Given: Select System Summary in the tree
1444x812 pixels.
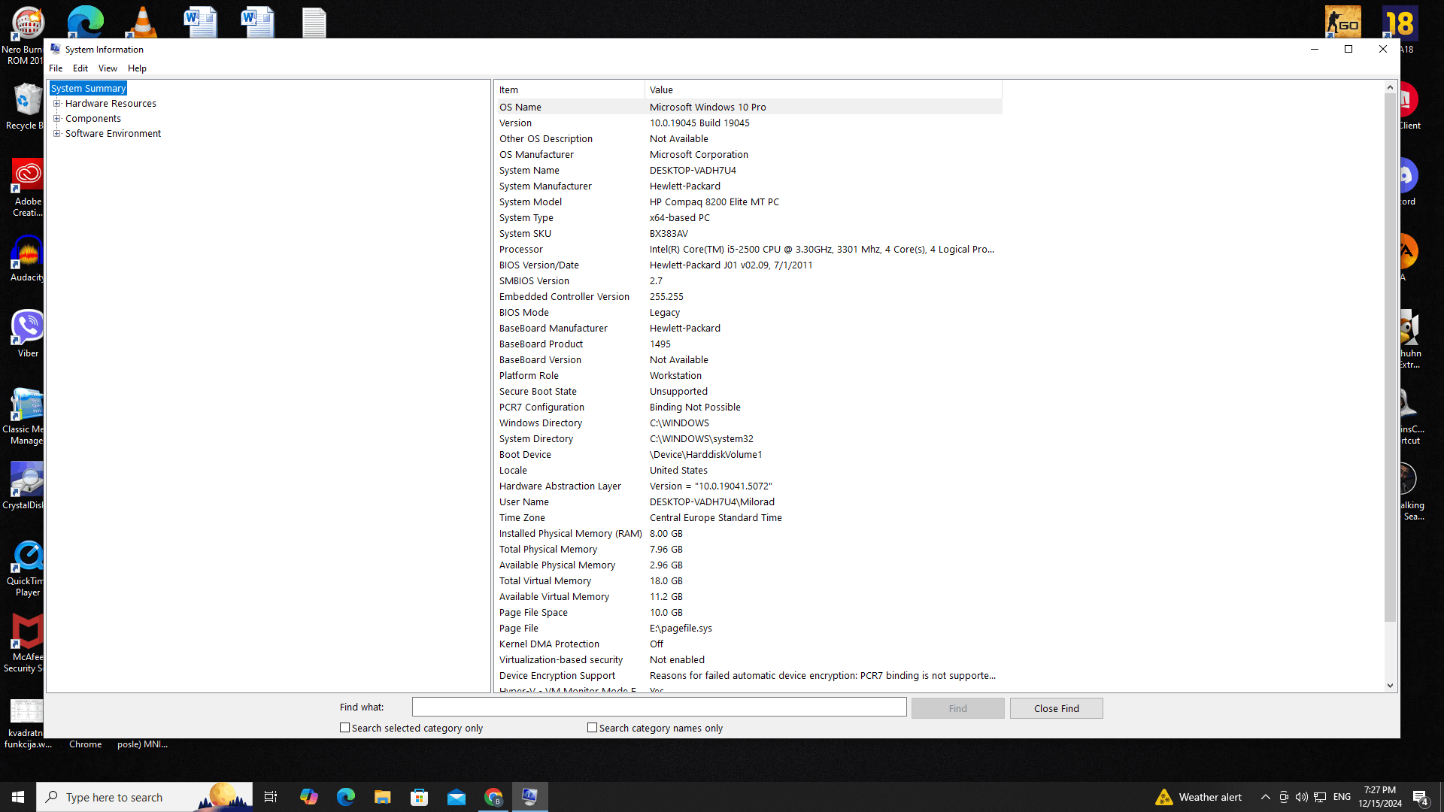Looking at the screenshot, I should tap(88, 89).
